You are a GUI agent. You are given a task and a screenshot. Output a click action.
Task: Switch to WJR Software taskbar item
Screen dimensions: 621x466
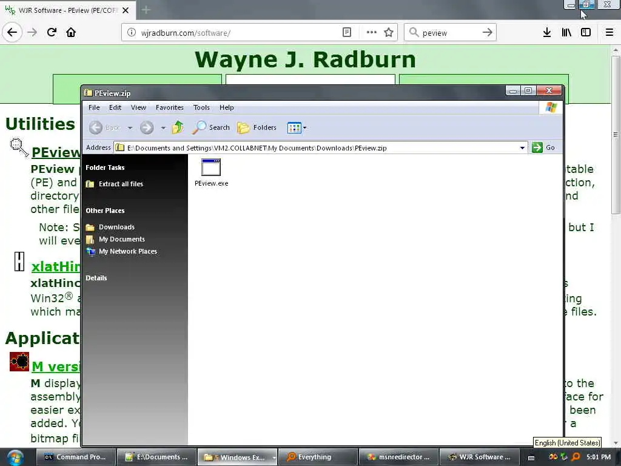point(479,457)
